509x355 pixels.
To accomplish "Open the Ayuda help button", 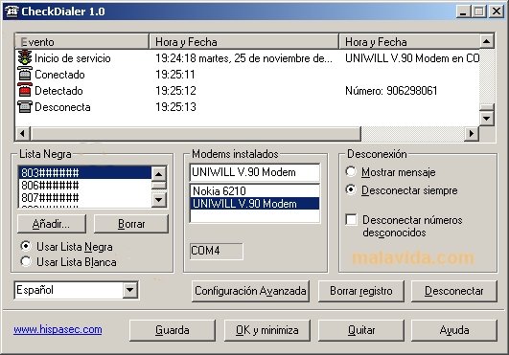I will click(453, 330).
